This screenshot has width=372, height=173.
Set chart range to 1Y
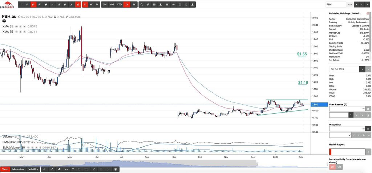127,4
